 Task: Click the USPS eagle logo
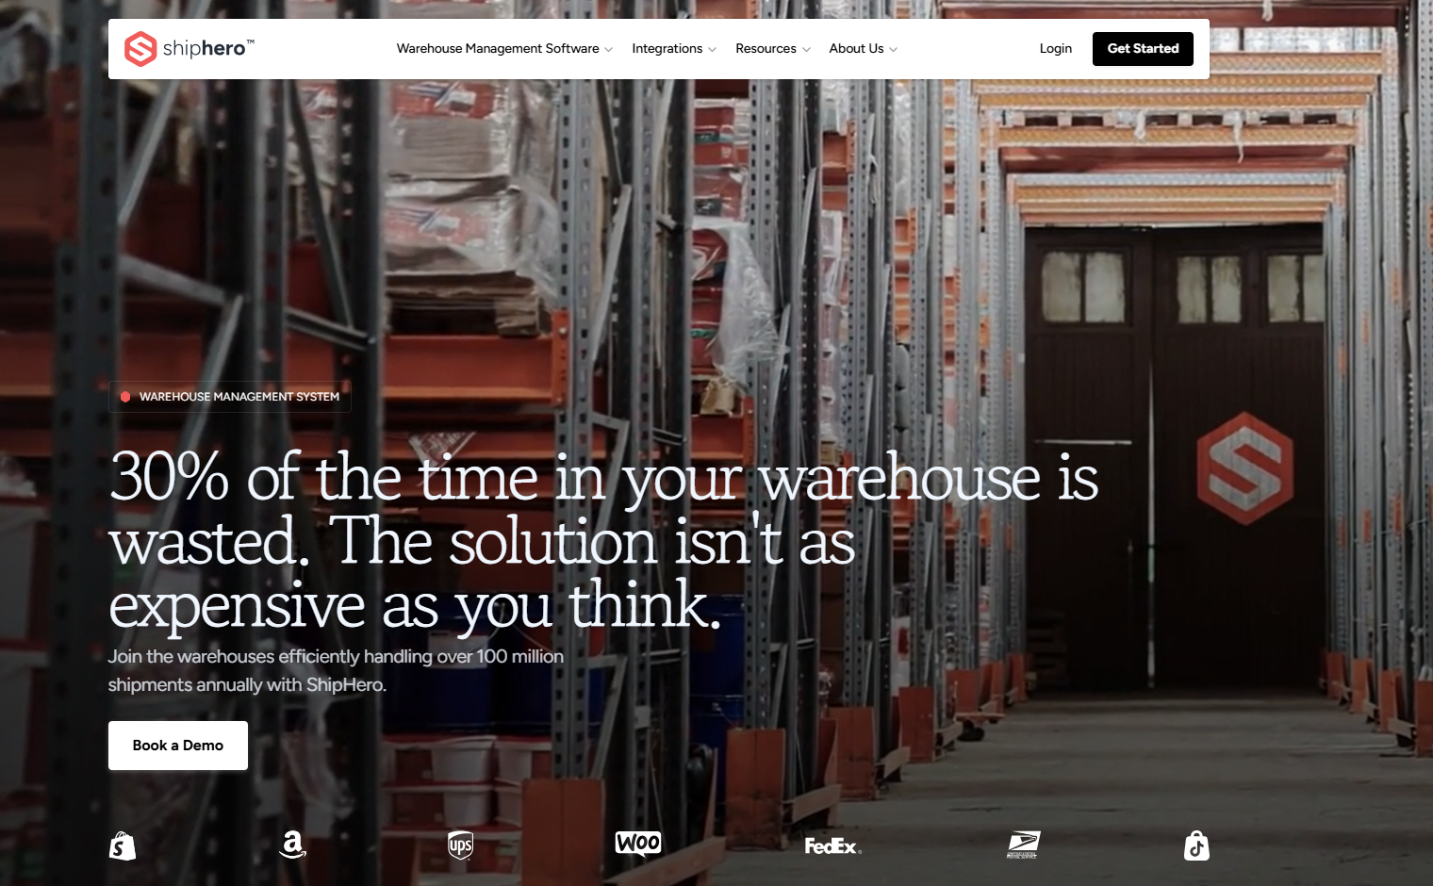coord(1023,845)
